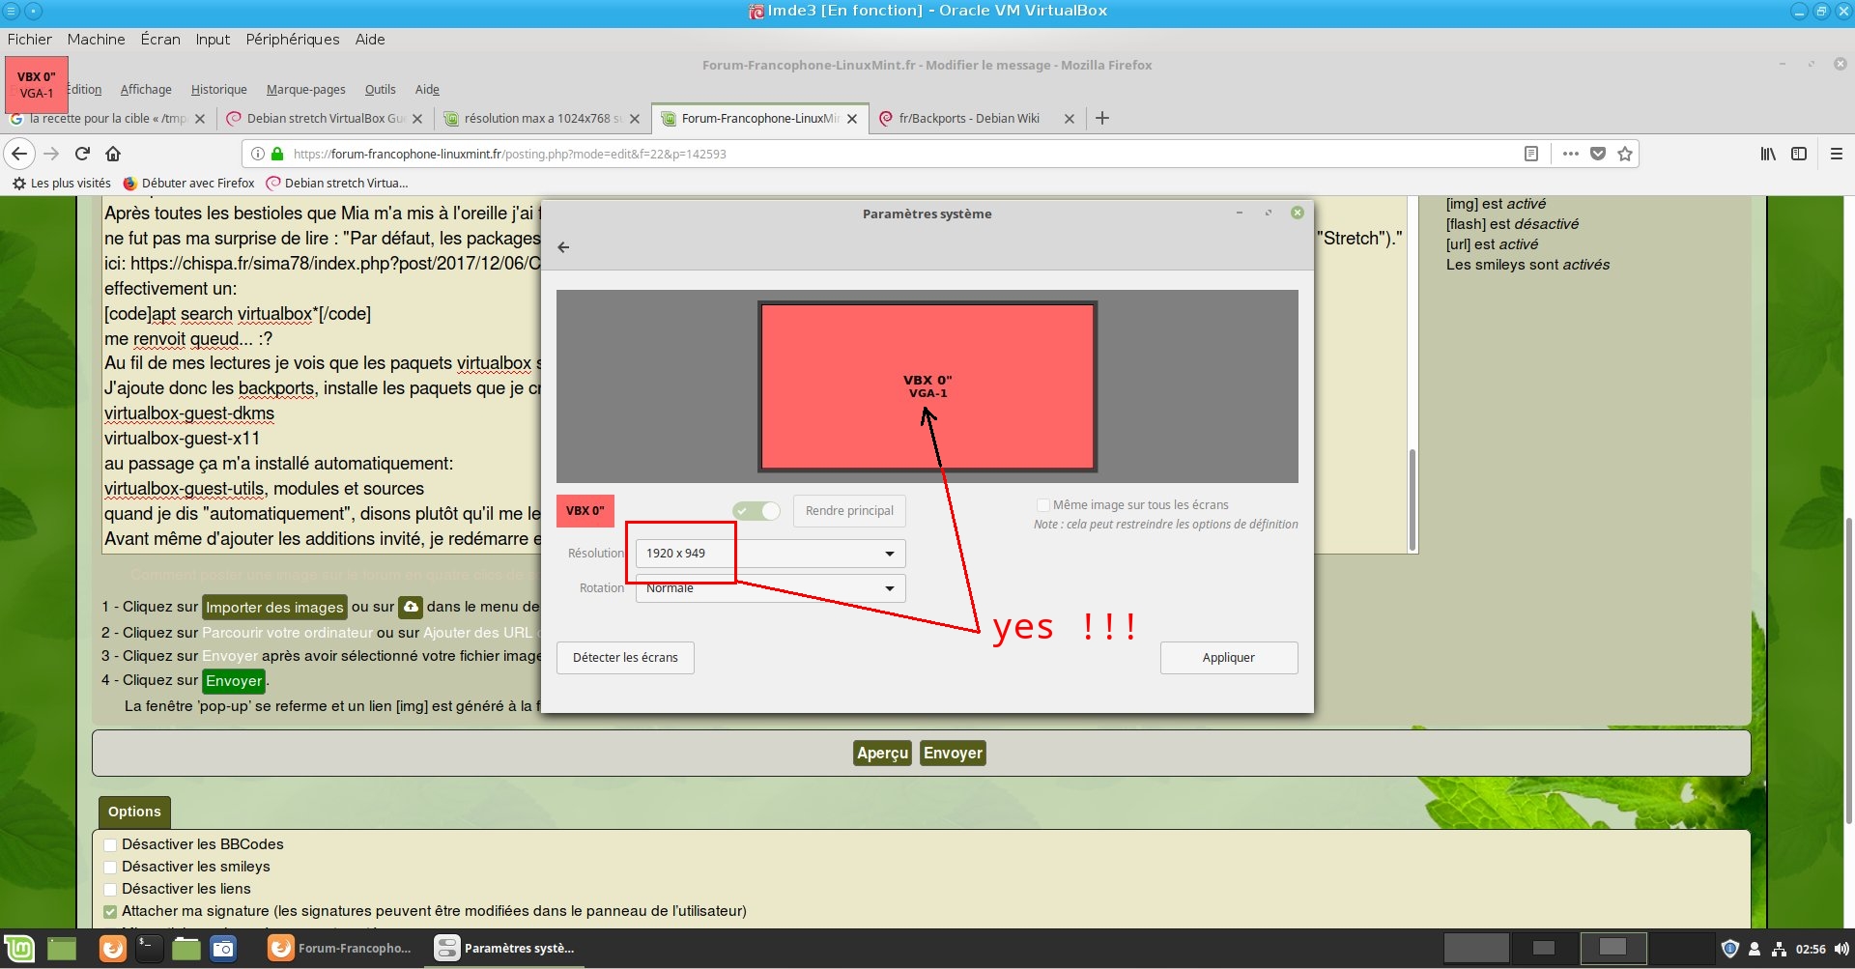Switch to the fr/Backports - Debian Wiki tab

click(x=968, y=119)
